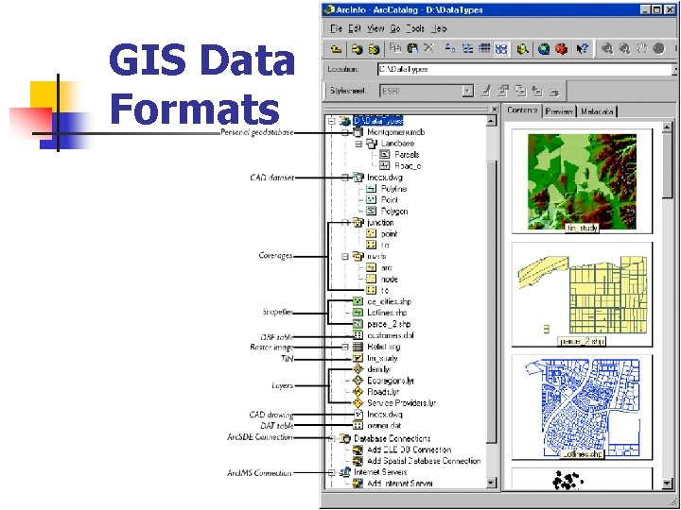Click the Up One Level toolbar icon

coord(336,49)
